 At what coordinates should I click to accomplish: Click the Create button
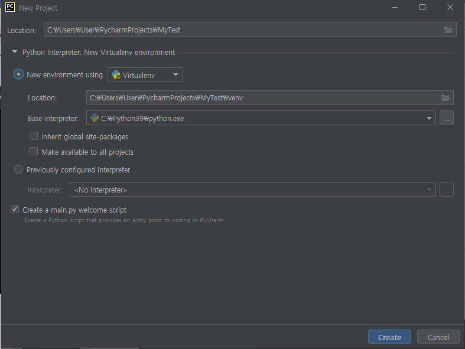pos(389,337)
